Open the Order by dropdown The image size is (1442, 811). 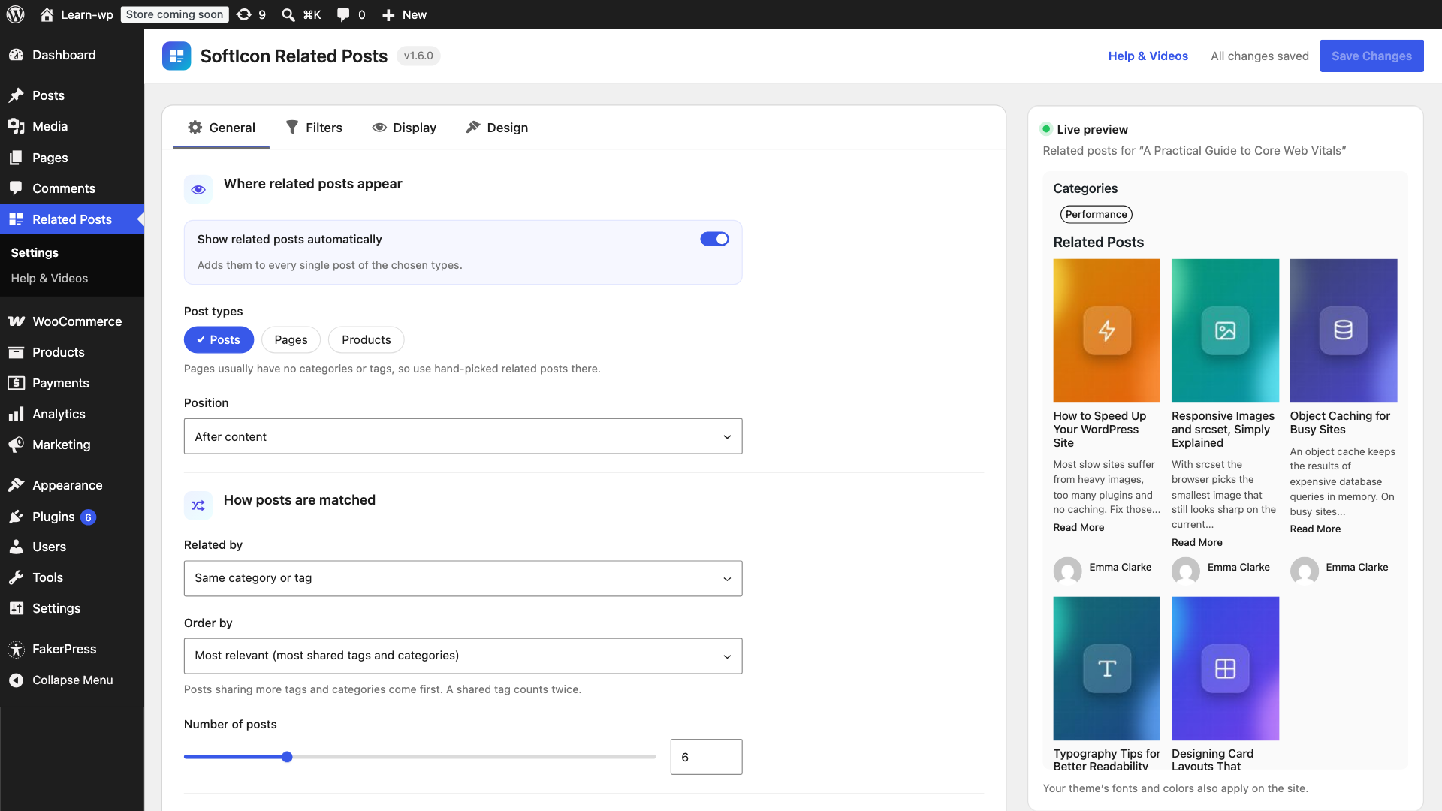coord(463,656)
